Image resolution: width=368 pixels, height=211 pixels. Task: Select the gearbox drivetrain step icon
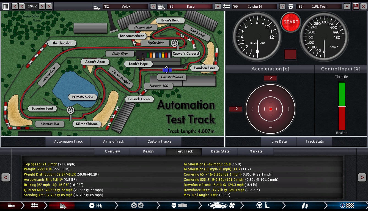96,206
